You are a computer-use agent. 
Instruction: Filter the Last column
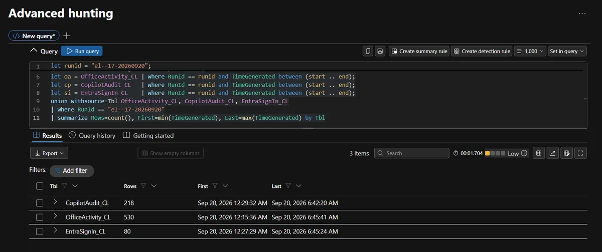[x=288, y=186]
